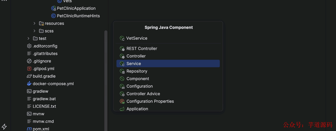Choose Controller in the popup list

click(136, 56)
